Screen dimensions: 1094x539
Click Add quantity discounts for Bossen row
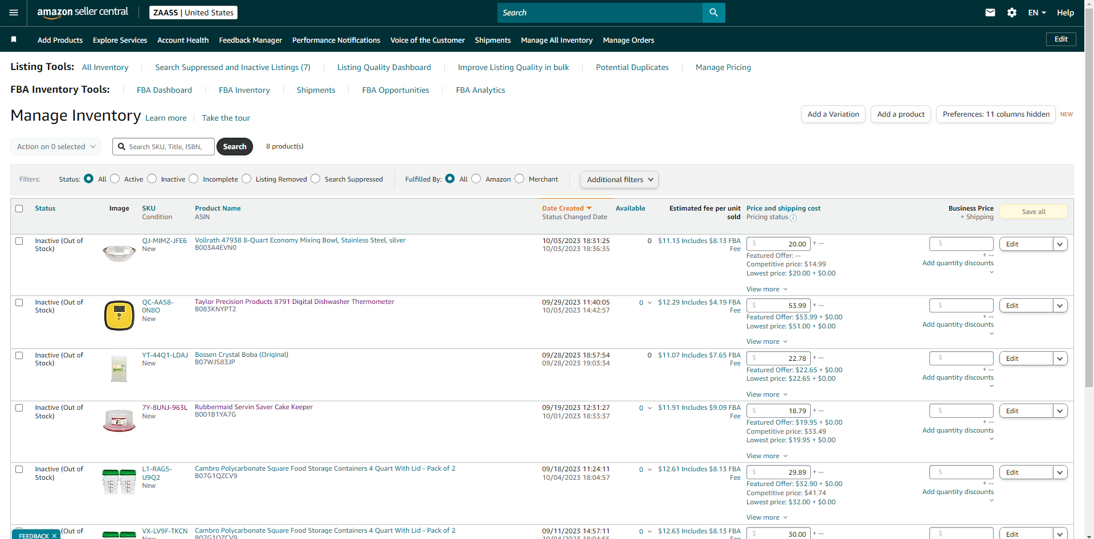point(958,377)
